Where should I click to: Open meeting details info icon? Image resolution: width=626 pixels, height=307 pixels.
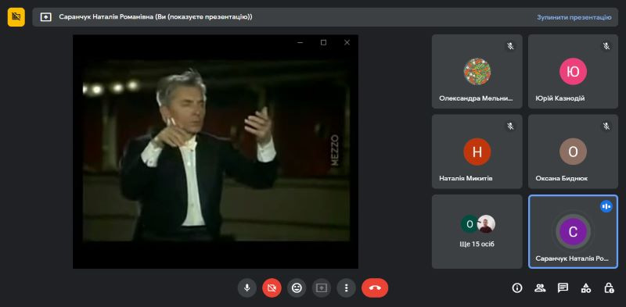click(517, 288)
